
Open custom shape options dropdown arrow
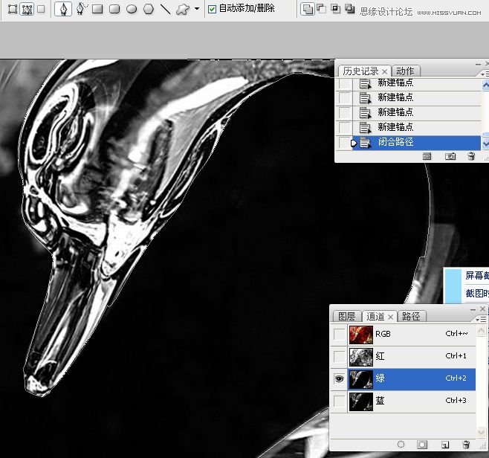click(196, 10)
